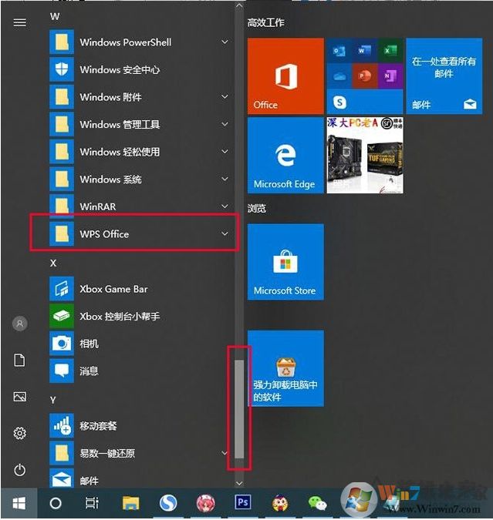Open the 深大PC老A motherboard ad tile
Viewport: 493px width, 520px height.
pyautogui.click(x=365, y=155)
